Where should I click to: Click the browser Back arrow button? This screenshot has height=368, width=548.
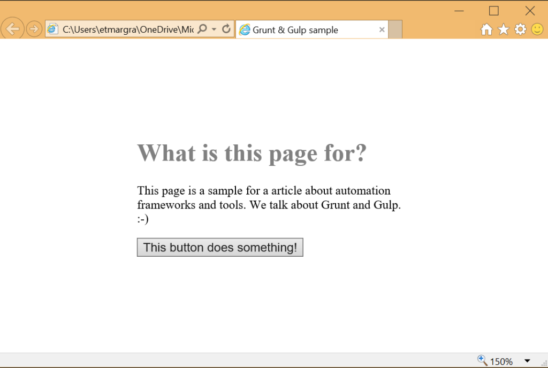click(x=12, y=29)
